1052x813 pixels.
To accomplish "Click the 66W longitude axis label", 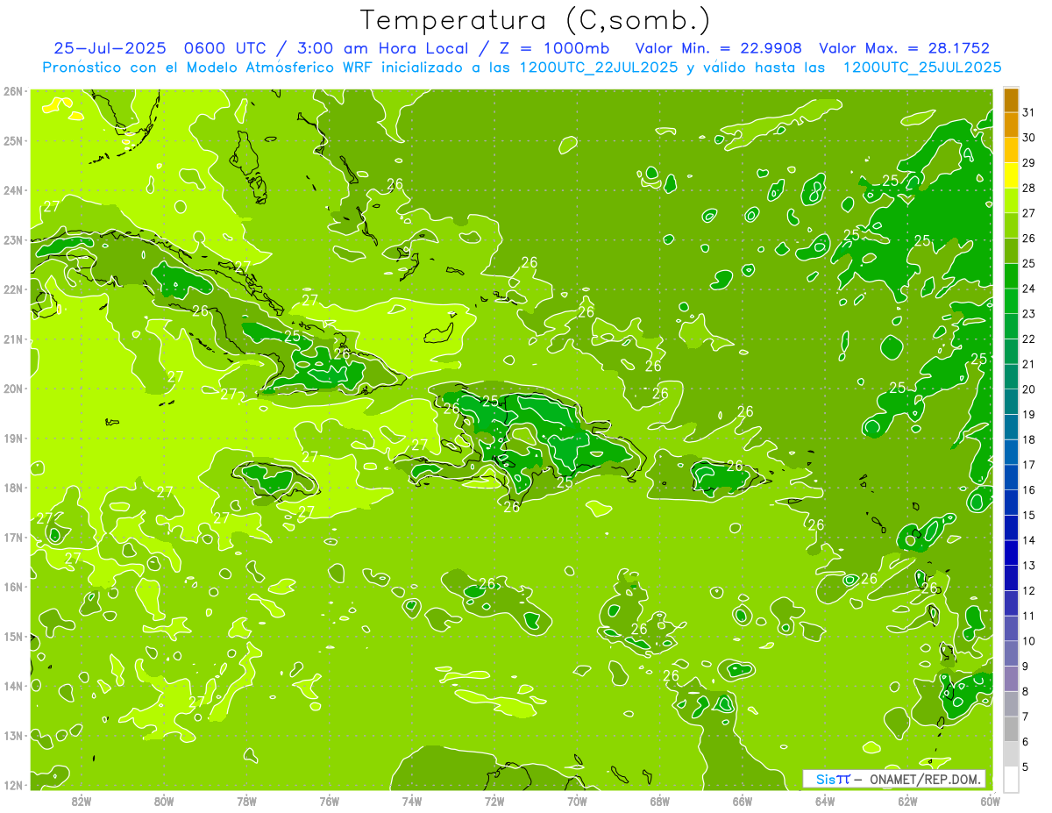I will click(x=743, y=801).
